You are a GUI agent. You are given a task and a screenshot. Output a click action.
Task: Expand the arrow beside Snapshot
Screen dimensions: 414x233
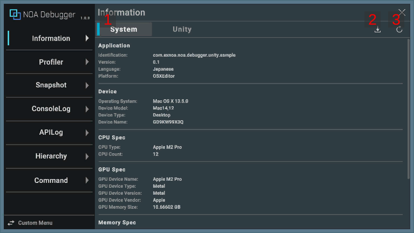point(87,85)
